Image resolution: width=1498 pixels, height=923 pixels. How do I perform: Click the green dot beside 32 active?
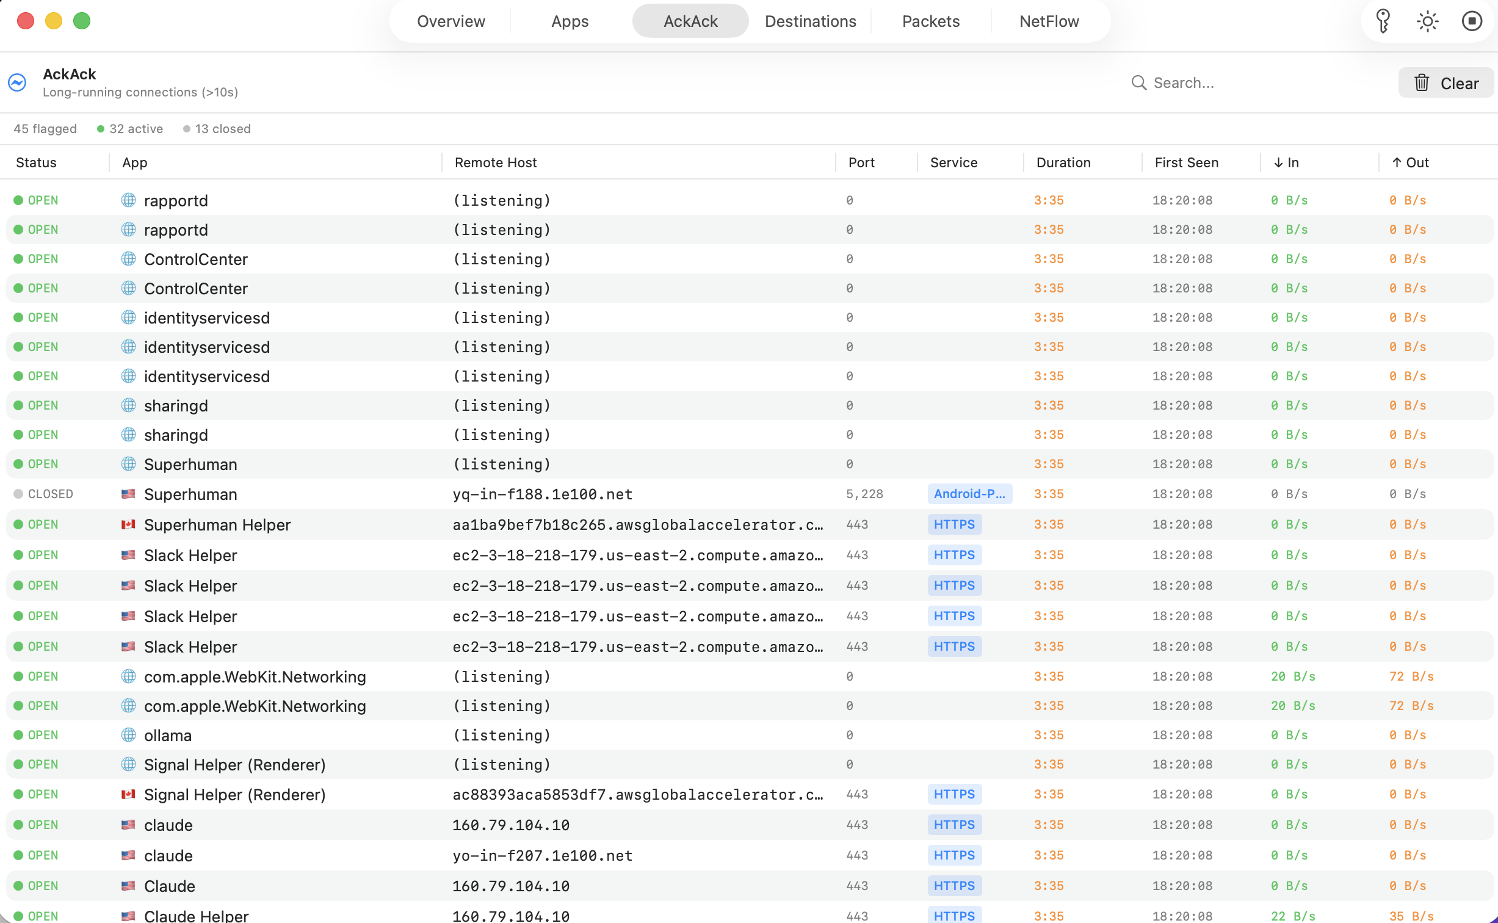click(x=101, y=129)
